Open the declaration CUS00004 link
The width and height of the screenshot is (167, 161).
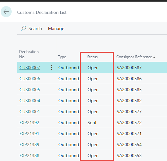click(30, 101)
